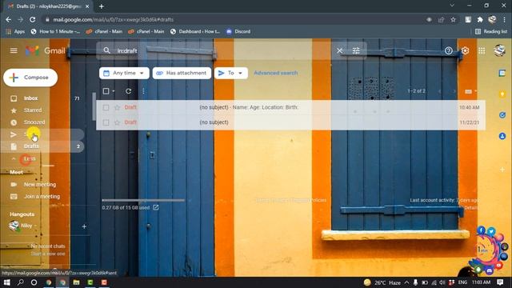
Task: Open the Tasks side panel icon
Action: tap(502, 115)
